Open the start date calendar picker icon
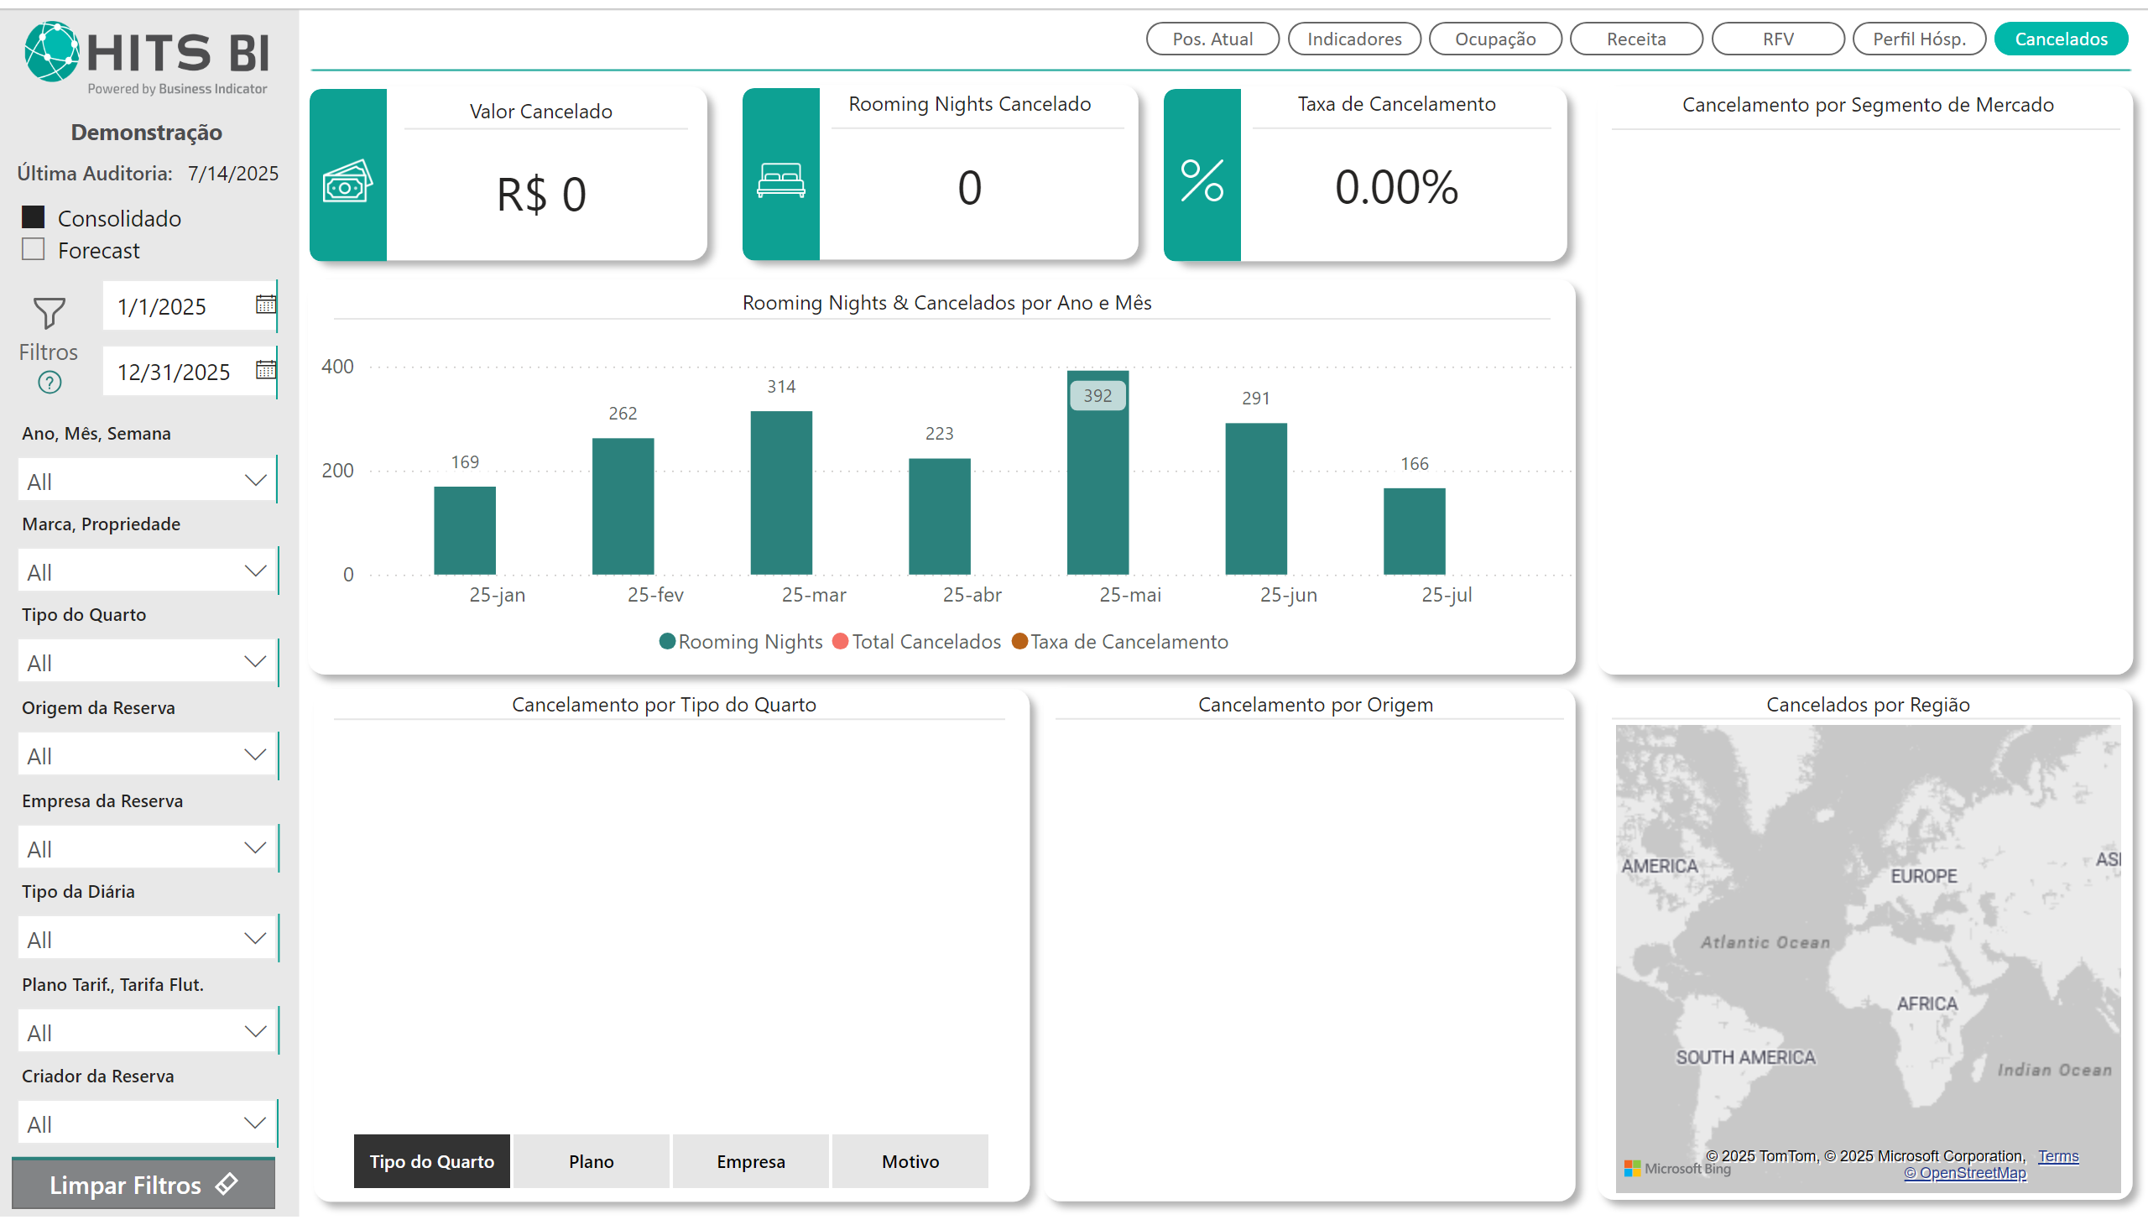 coord(265,305)
